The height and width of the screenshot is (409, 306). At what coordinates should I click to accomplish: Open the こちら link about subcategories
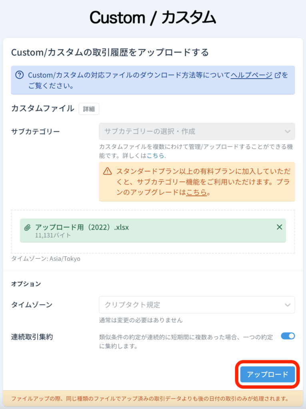[155, 155]
